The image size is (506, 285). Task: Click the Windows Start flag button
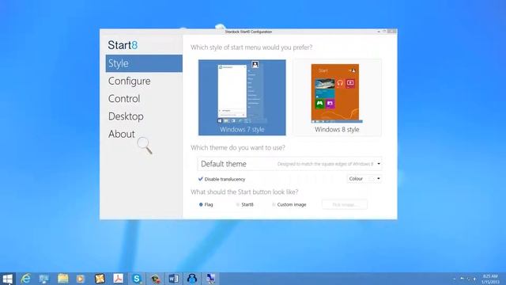(x=7, y=279)
